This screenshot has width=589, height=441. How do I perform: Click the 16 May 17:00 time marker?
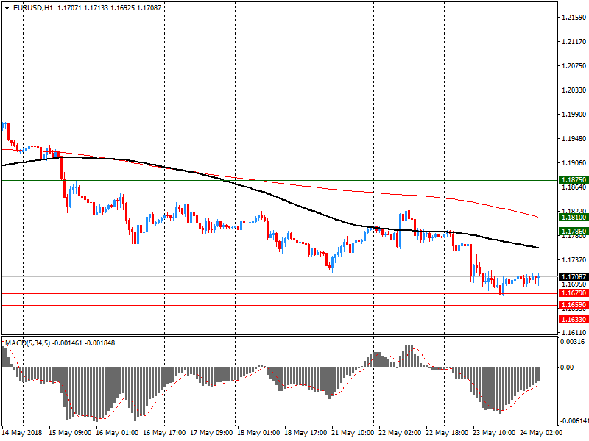164,433
